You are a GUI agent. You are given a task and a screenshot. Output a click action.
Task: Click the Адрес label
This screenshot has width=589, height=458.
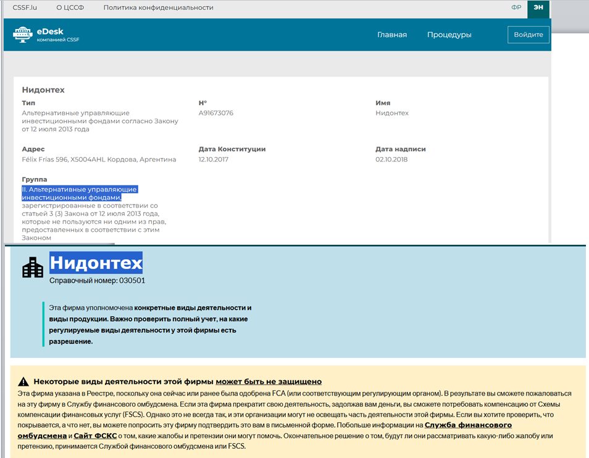pyautogui.click(x=33, y=149)
